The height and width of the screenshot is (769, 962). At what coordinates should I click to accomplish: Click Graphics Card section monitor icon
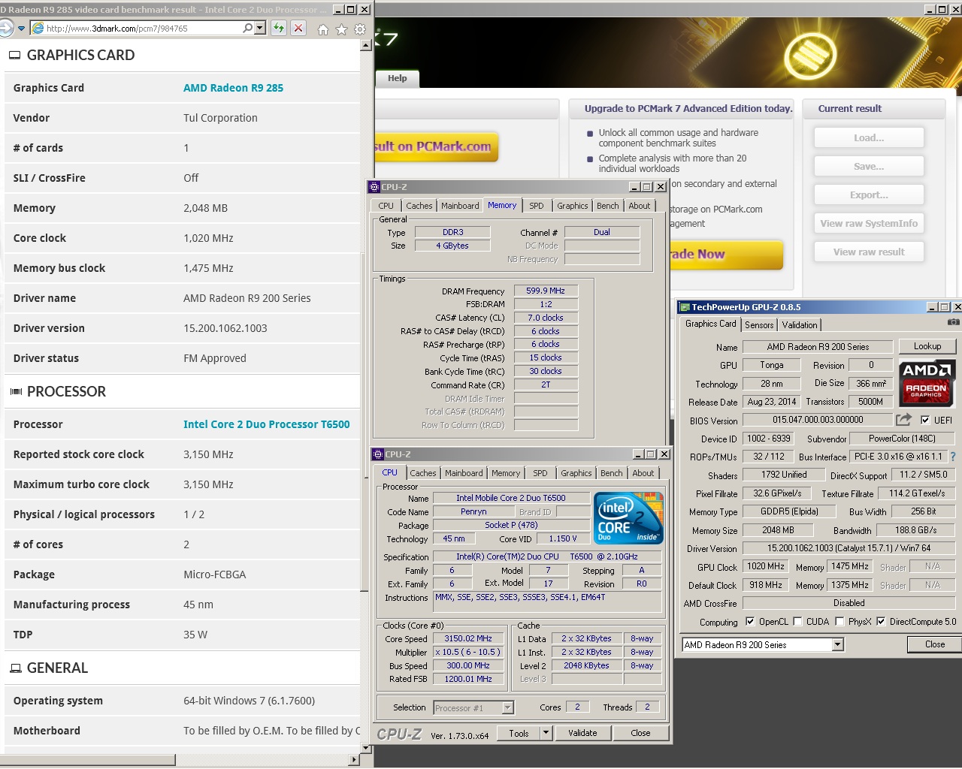click(15, 56)
